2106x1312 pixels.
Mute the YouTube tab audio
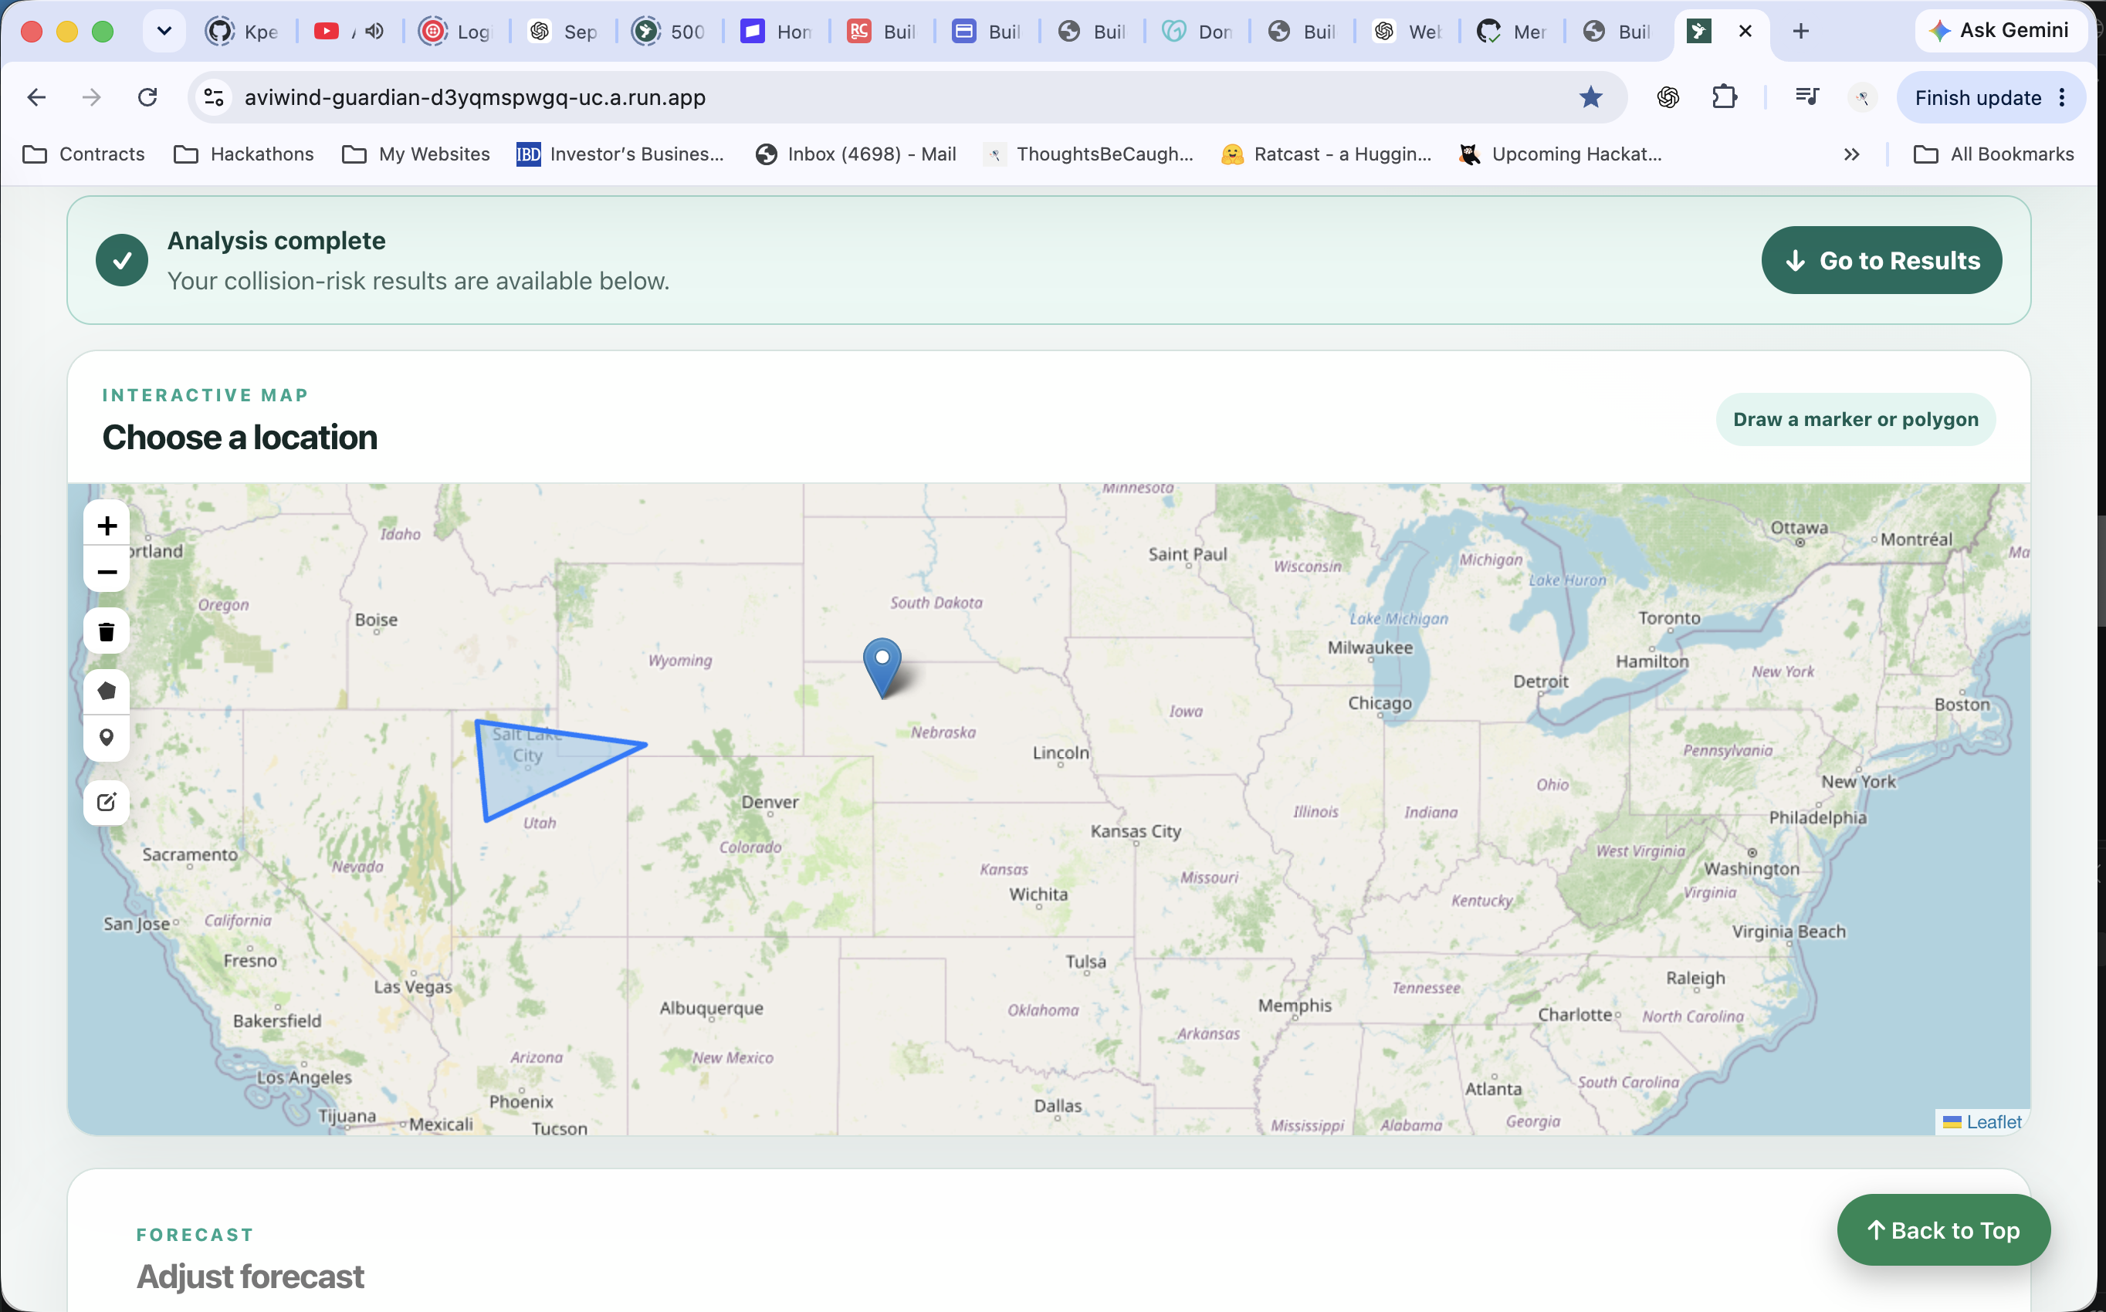pyautogui.click(x=374, y=31)
